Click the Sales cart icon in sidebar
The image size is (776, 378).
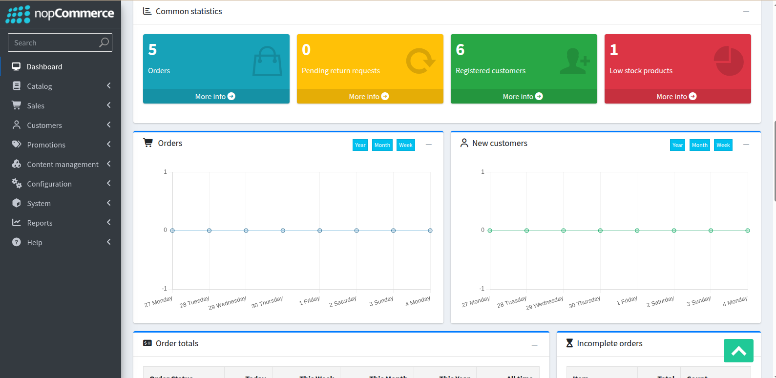click(17, 105)
